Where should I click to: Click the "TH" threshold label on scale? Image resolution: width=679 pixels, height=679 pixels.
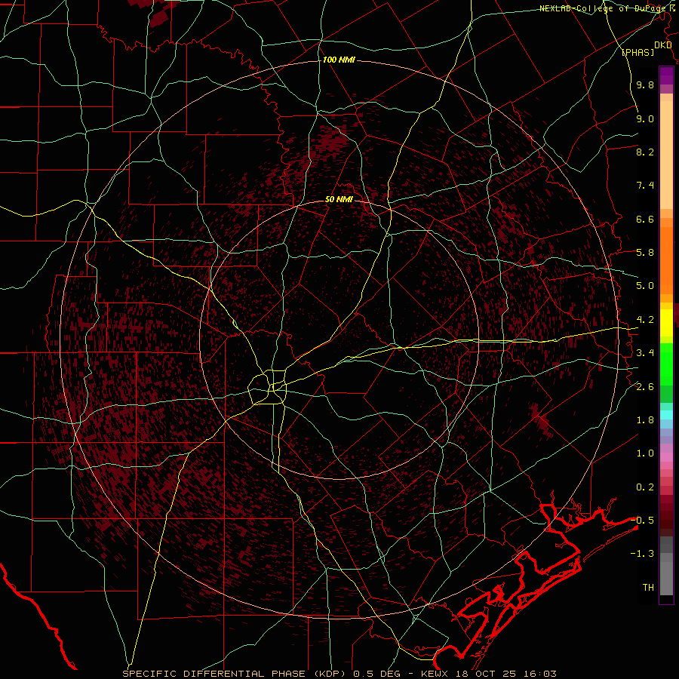click(648, 588)
